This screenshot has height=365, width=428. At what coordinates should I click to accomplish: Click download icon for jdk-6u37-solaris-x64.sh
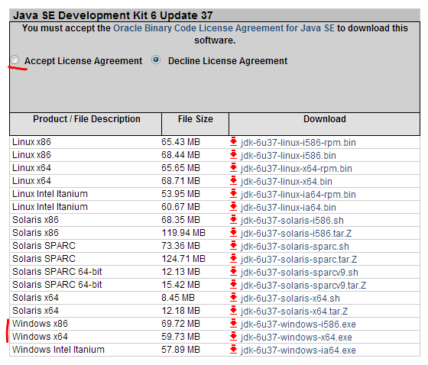[x=233, y=298]
